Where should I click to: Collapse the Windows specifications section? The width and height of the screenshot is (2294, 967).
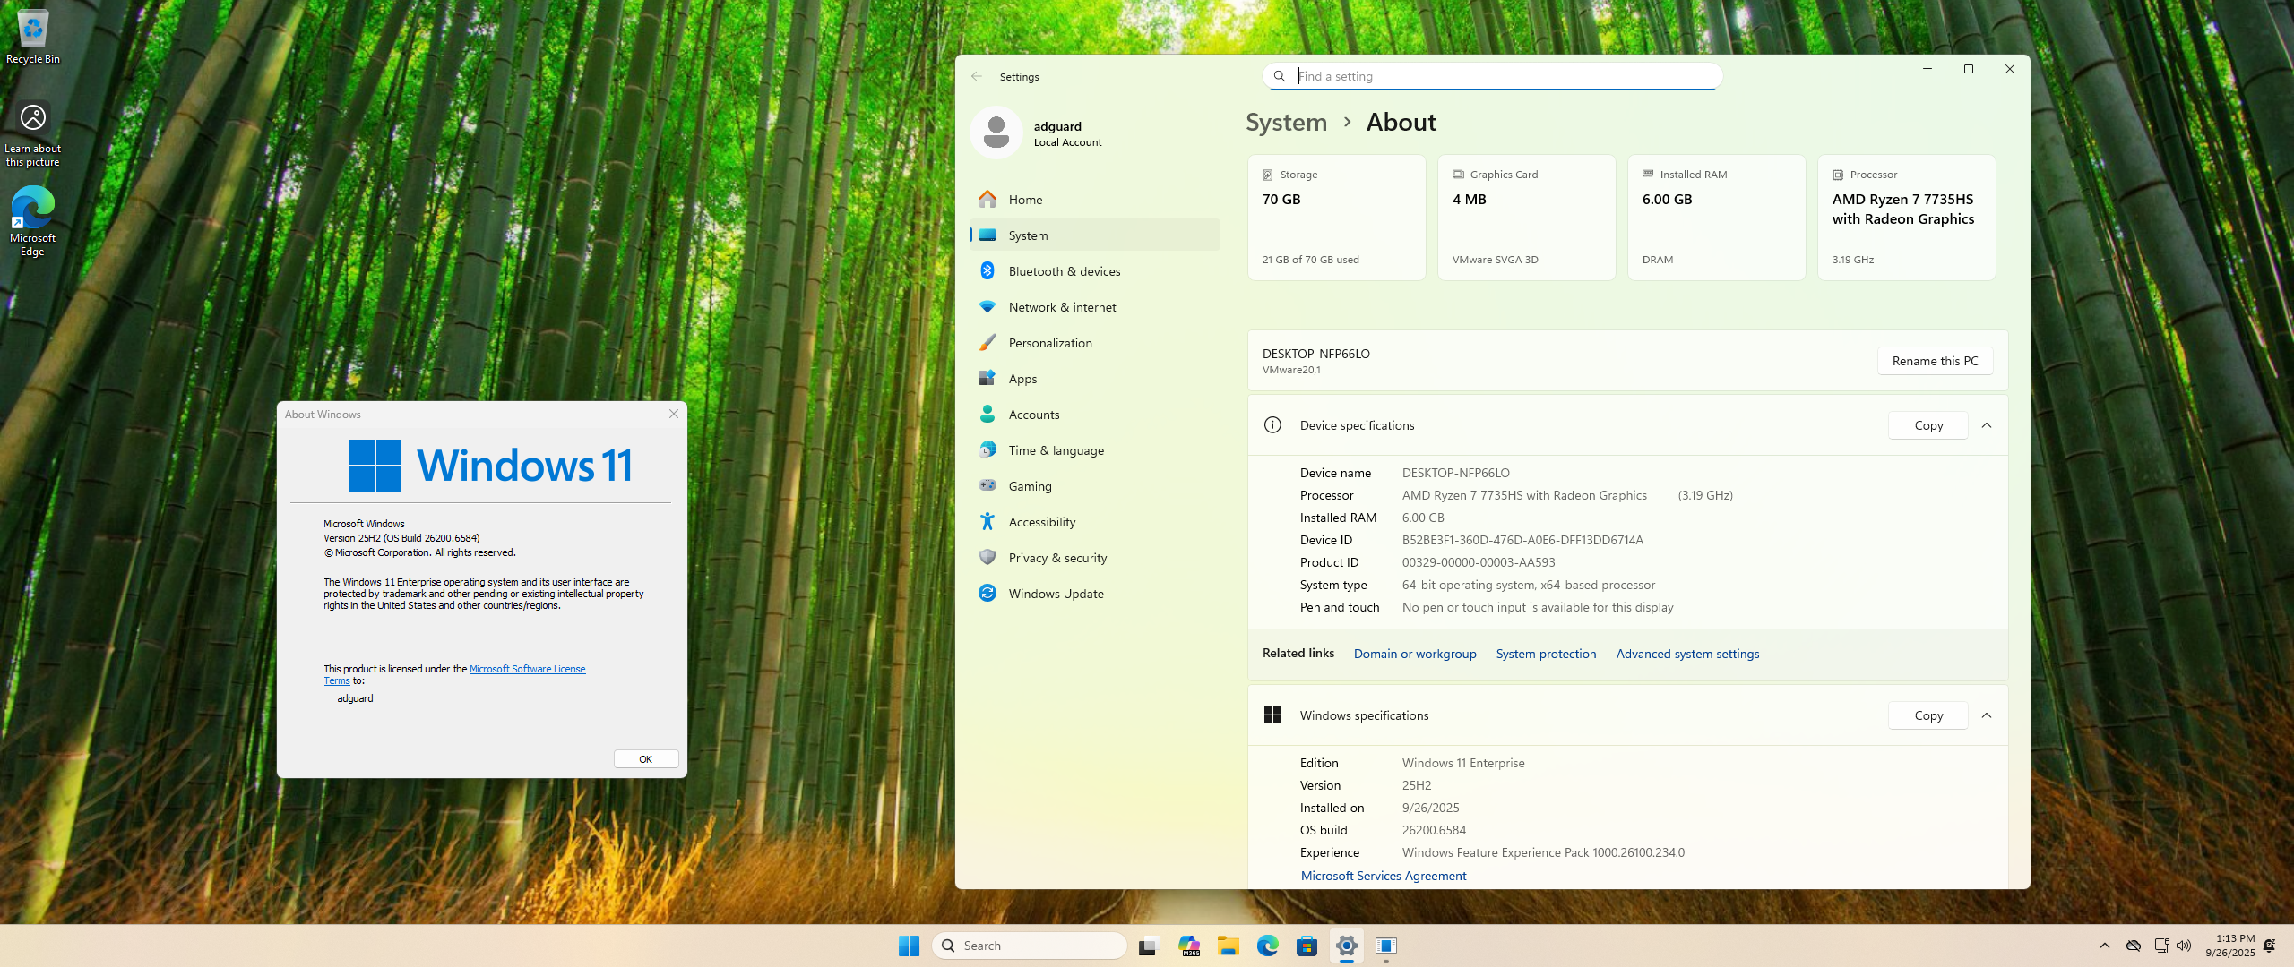click(1987, 715)
